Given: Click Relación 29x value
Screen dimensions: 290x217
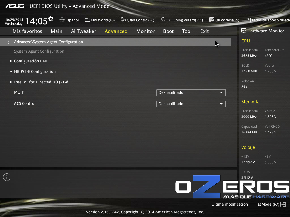Looking at the screenshot, I should (244, 86).
